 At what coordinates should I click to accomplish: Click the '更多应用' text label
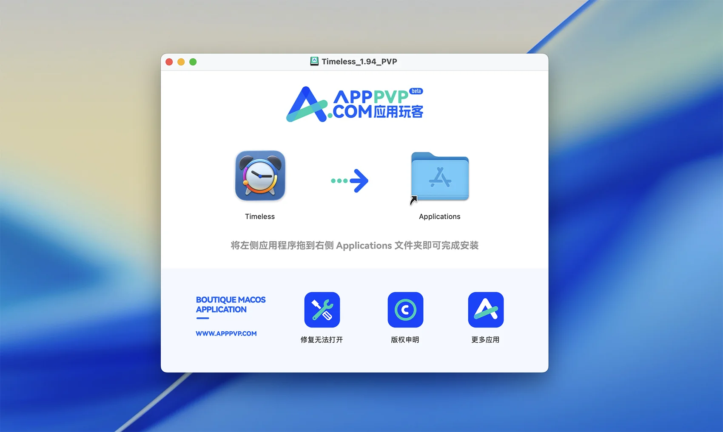(x=485, y=339)
